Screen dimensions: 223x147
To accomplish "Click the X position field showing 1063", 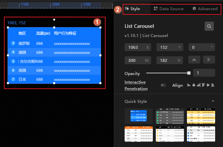I will tap(138, 47).
